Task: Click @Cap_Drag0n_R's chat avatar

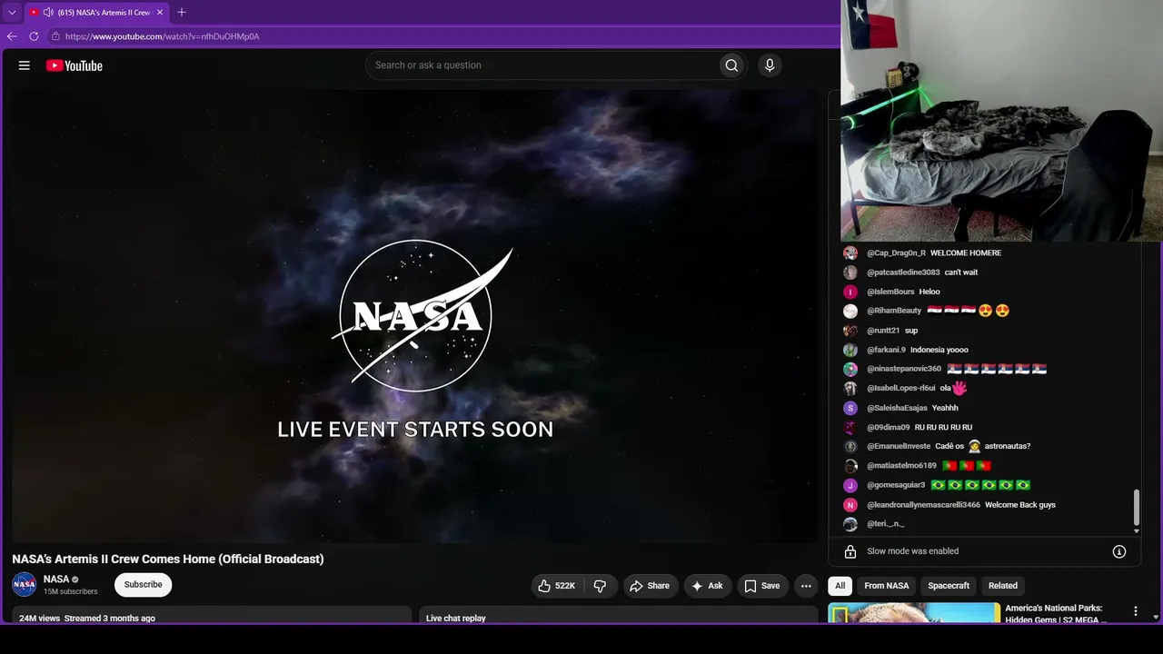Action: pyautogui.click(x=850, y=253)
